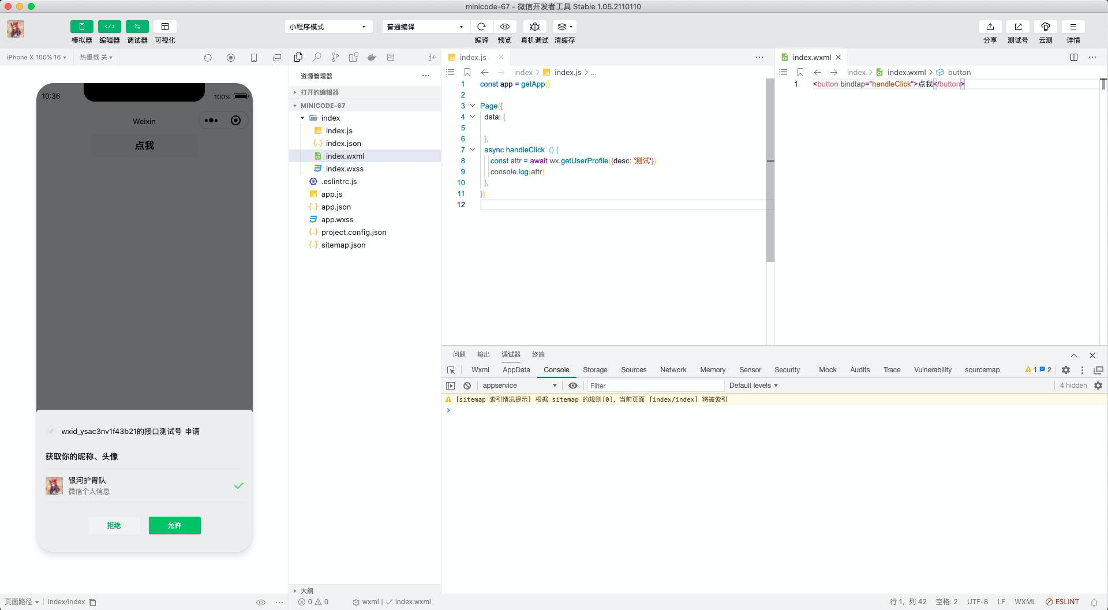Toggle the 银河护胃队 profile checkmark
1108x610 pixels.
click(x=239, y=485)
